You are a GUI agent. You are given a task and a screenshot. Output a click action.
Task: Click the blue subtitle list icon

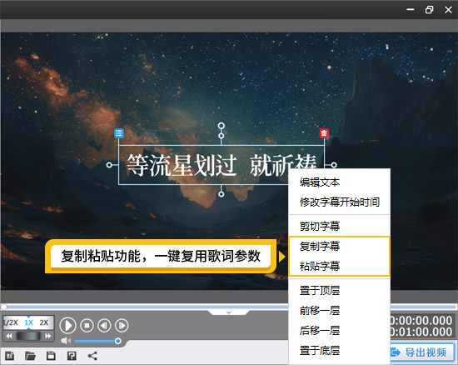pos(118,133)
